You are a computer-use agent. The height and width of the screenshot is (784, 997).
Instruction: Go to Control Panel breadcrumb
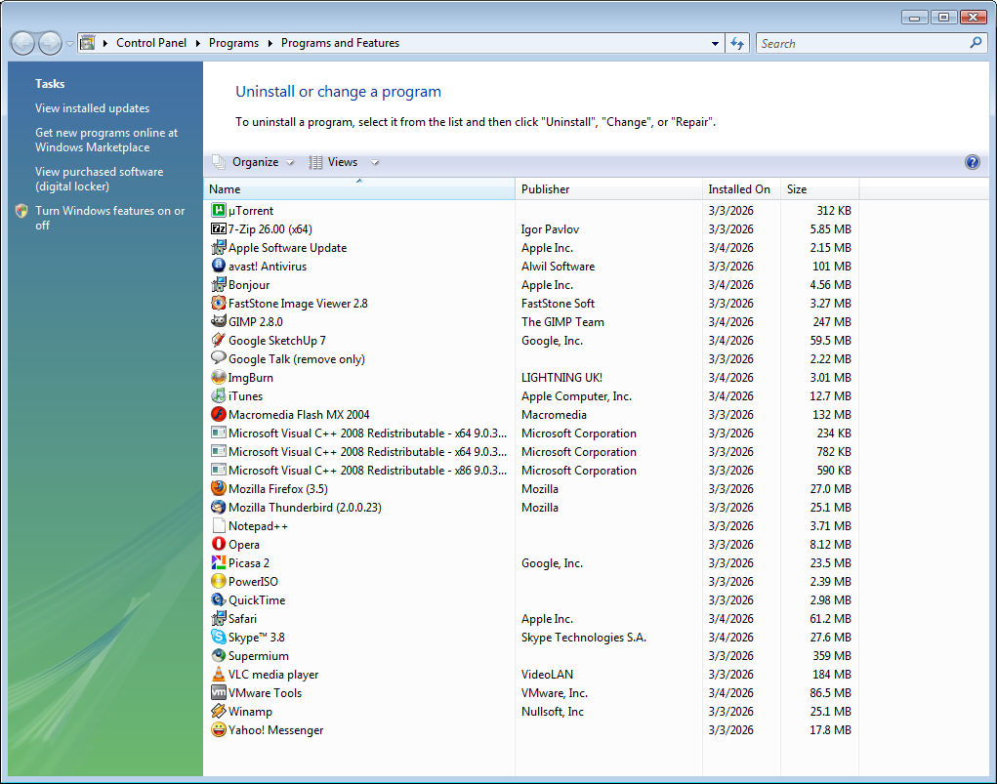(x=151, y=43)
